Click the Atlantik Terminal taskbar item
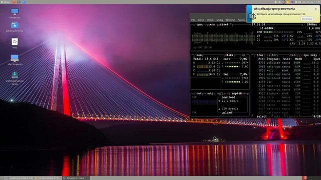The width and height of the screenshot is (321, 180). coord(76,178)
